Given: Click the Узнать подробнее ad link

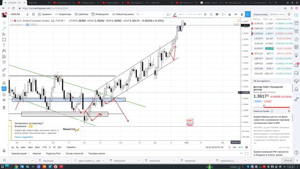Looking at the screenshot, I should pyautogui.click(x=24, y=137).
